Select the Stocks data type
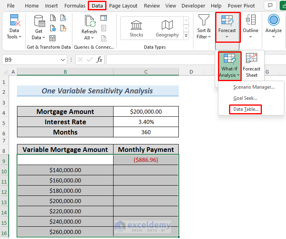The width and height of the screenshot is (286, 239). 136,28
